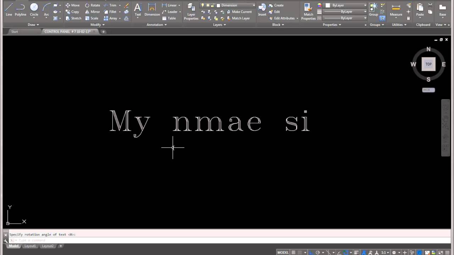
Task: Click the Base view icon
Action: (x=443, y=10)
